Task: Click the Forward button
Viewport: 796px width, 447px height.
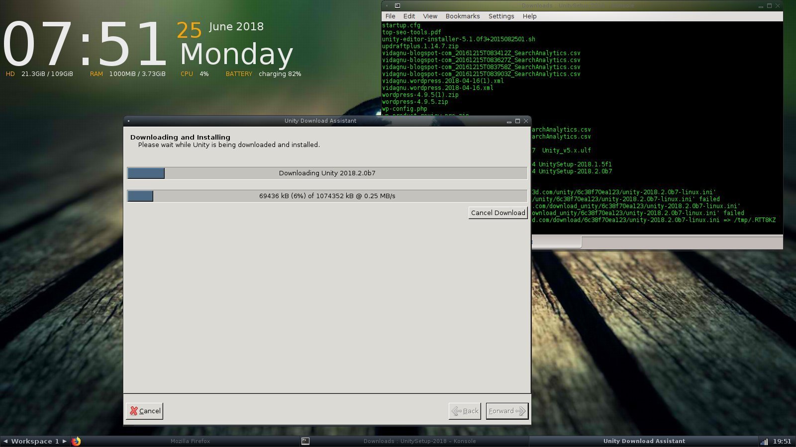Action: [x=507, y=411]
